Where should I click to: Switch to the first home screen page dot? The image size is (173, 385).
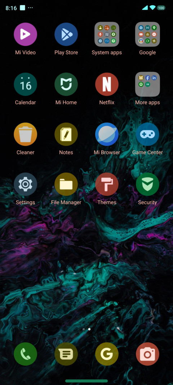coord(84,329)
